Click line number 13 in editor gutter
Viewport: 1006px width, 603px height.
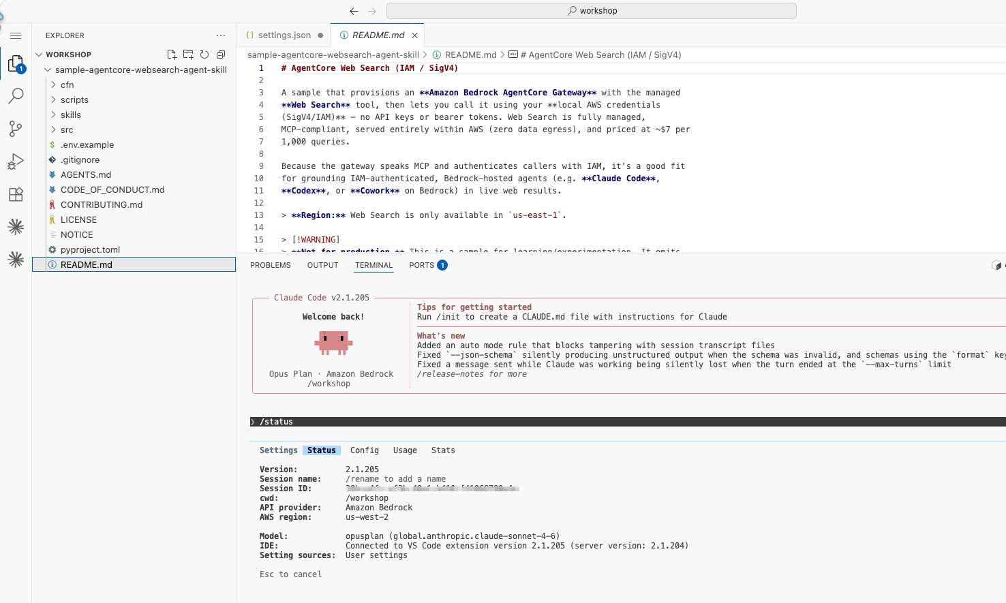[259, 215]
